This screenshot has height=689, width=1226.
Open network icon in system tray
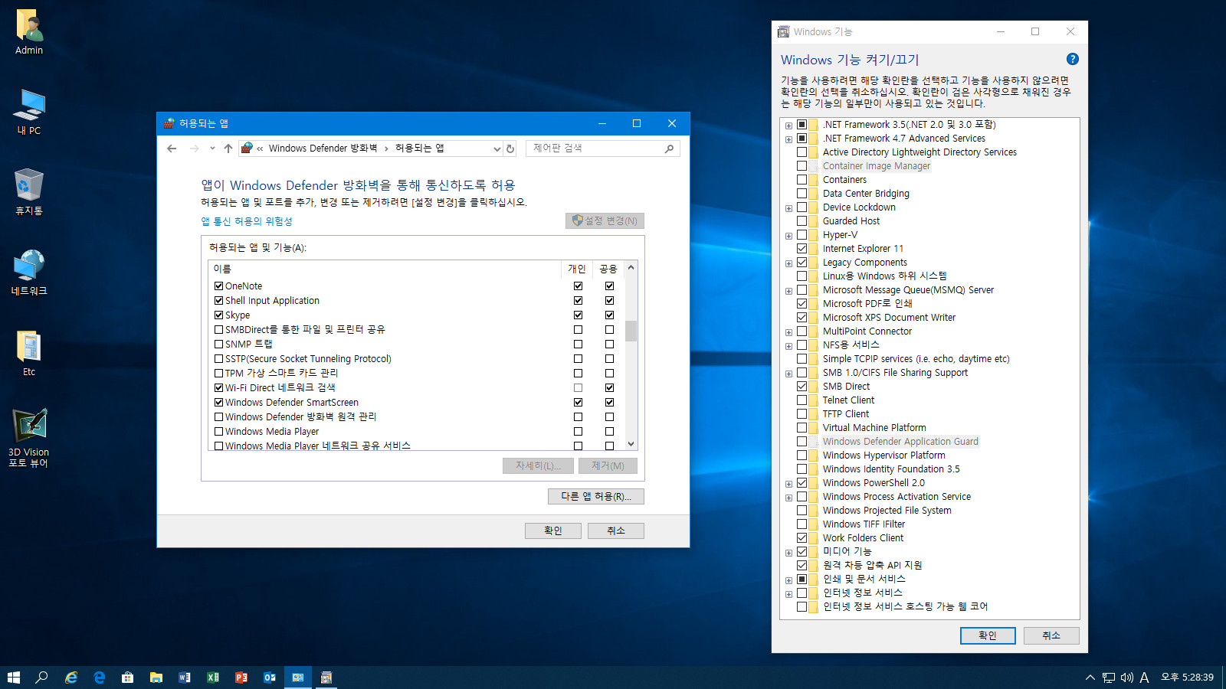1109,678
